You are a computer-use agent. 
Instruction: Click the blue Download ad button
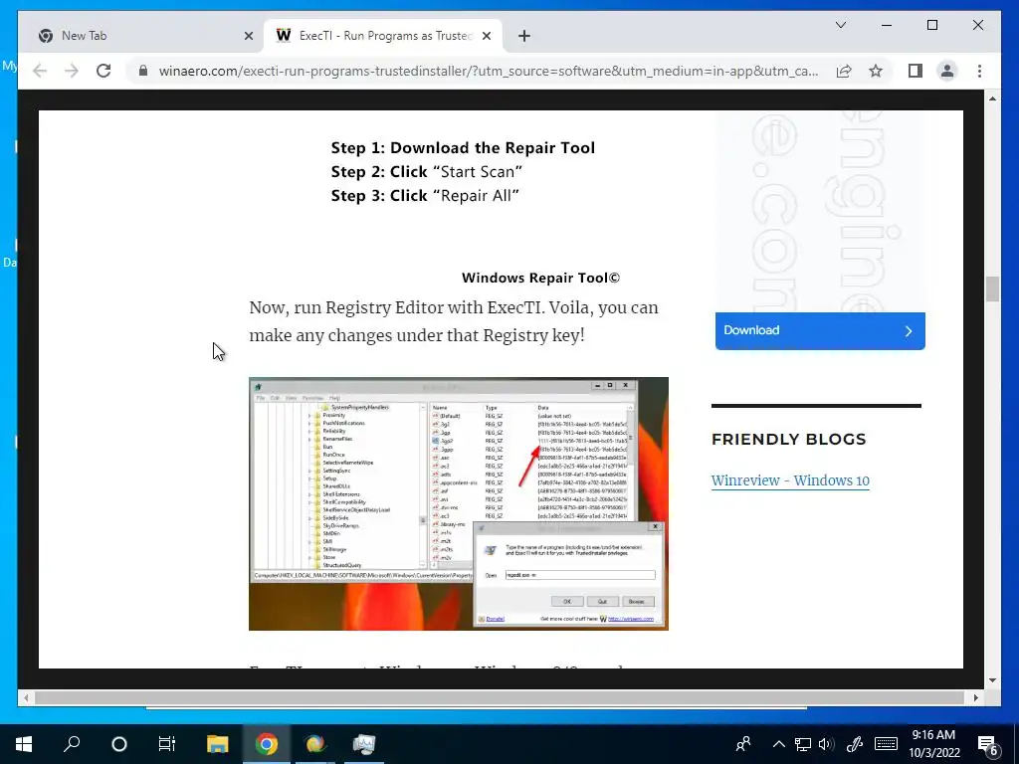pyautogui.click(x=820, y=330)
